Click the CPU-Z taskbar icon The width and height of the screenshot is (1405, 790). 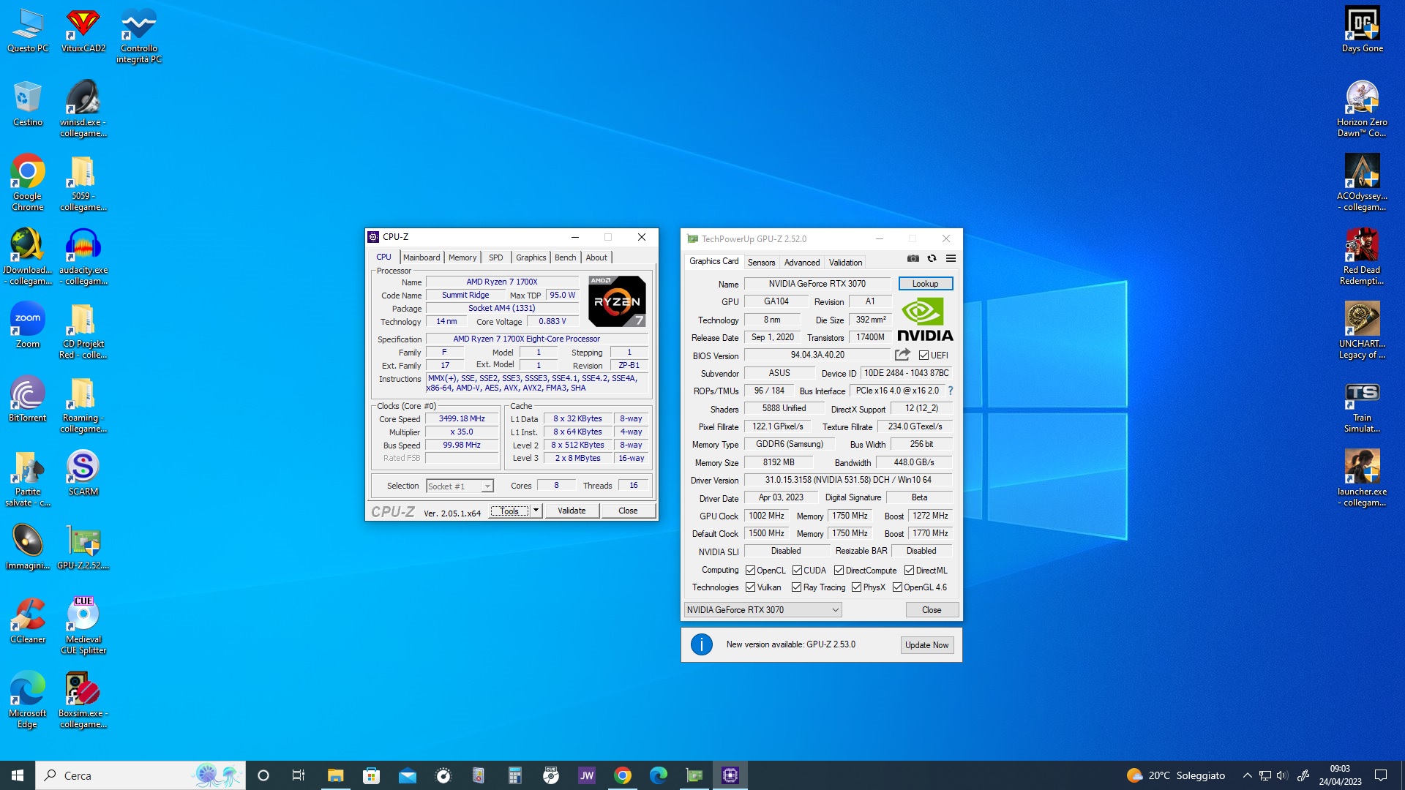[x=730, y=775]
